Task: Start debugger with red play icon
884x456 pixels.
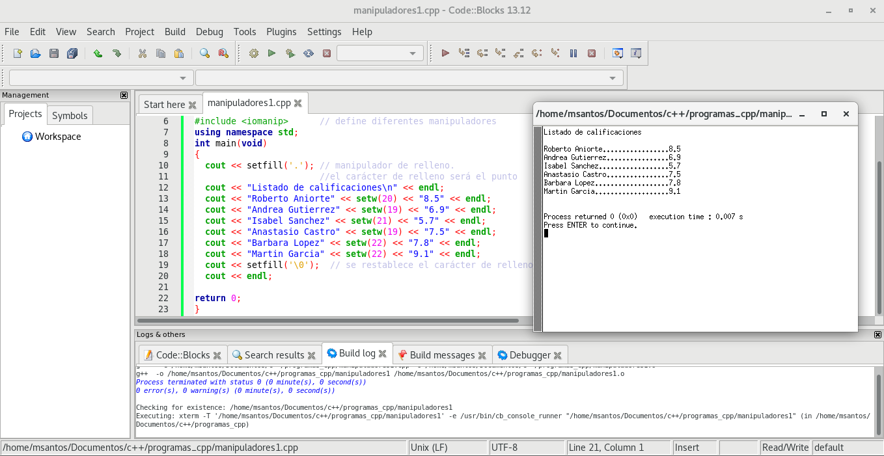Action: (445, 53)
